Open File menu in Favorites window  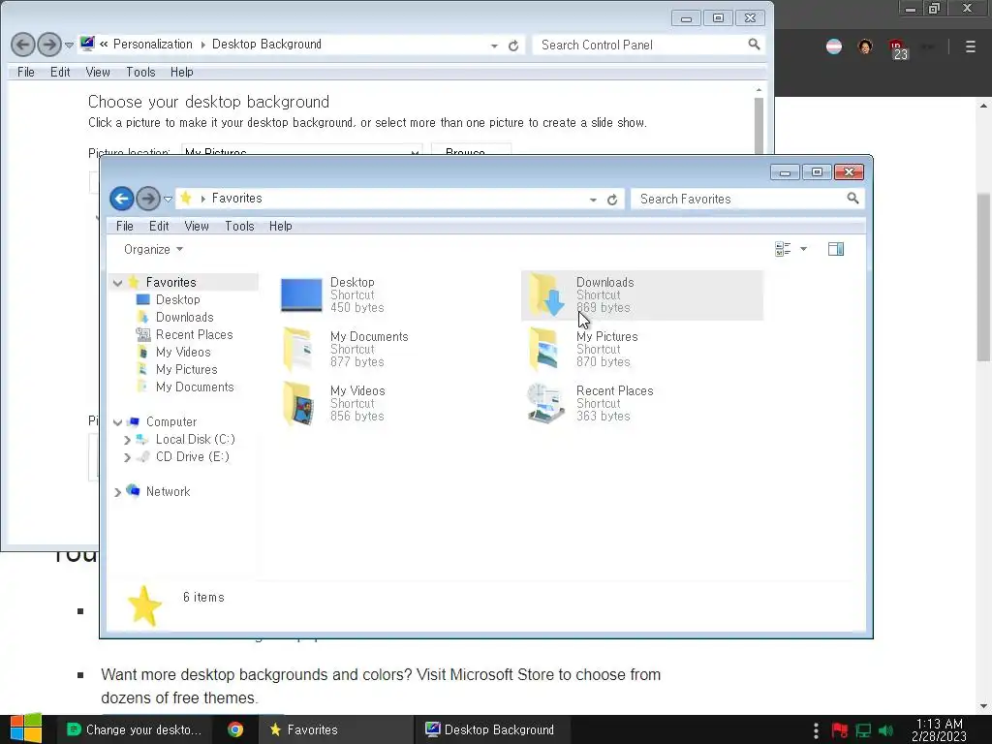[x=125, y=226]
